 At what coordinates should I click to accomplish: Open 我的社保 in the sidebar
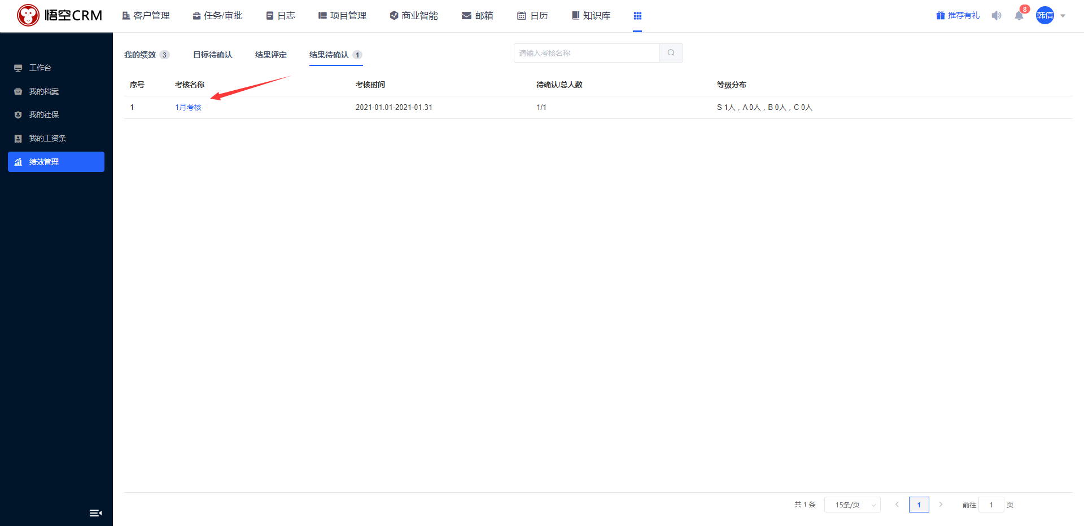56,114
